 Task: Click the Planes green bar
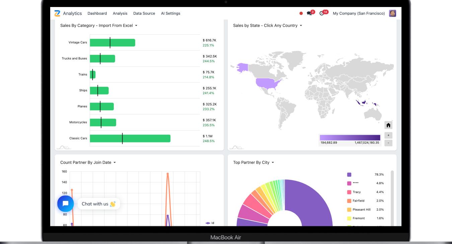102,107
